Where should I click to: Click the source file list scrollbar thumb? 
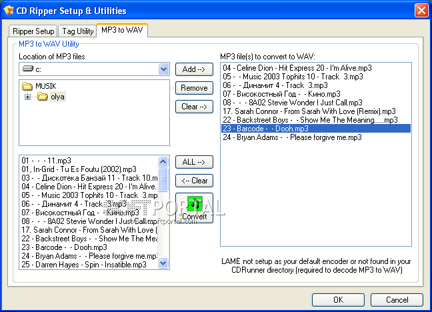[163, 179]
